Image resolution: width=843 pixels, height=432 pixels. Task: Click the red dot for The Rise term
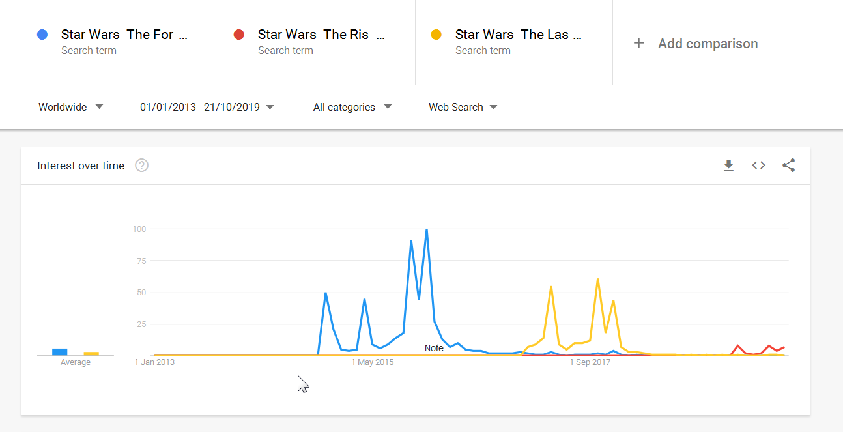[x=239, y=35]
